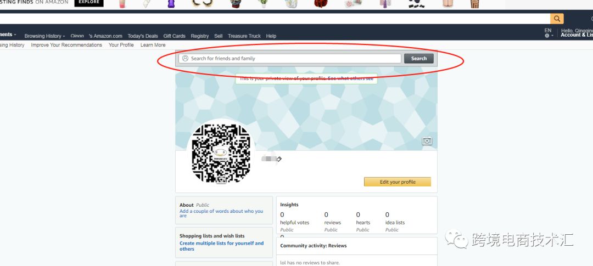Click the QR code profile picture
Viewport: 593px width, 266px height.
tap(221, 154)
